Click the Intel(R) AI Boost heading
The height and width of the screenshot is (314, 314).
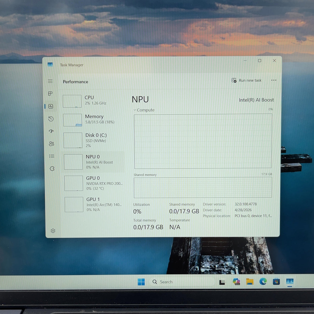pyautogui.click(x=256, y=100)
